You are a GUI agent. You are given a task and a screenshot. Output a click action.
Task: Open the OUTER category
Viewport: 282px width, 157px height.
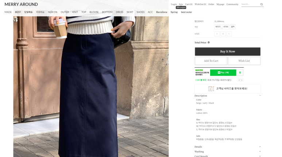point(65,12)
